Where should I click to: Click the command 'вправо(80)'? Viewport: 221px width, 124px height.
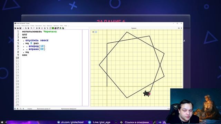pos(37,49)
